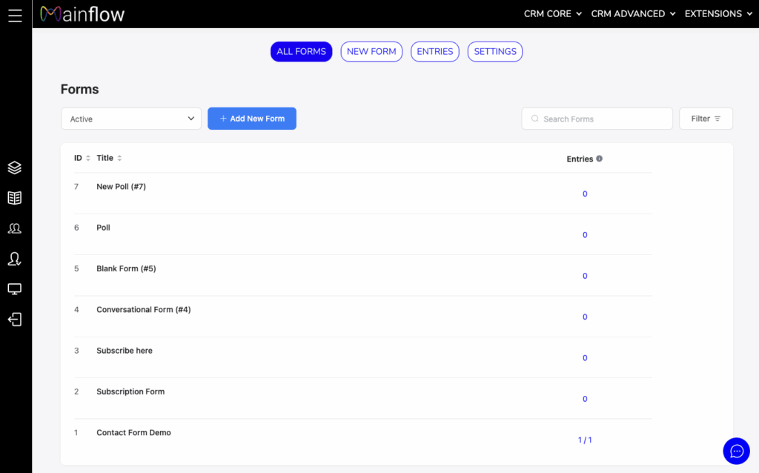Open the chat support bubble
The image size is (759, 473).
coord(736,451)
